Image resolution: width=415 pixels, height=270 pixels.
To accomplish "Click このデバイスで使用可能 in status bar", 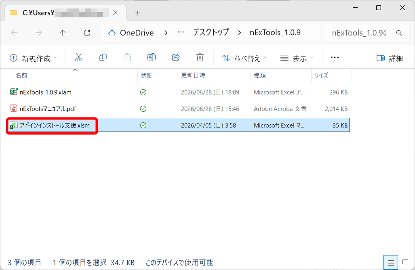I will tap(179, 262).
